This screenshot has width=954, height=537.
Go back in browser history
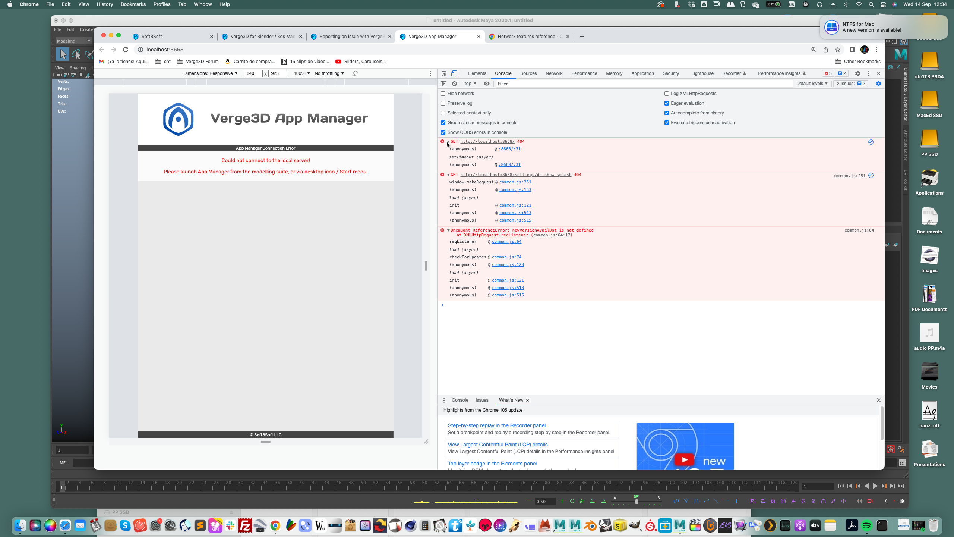[x=102, y=50]
